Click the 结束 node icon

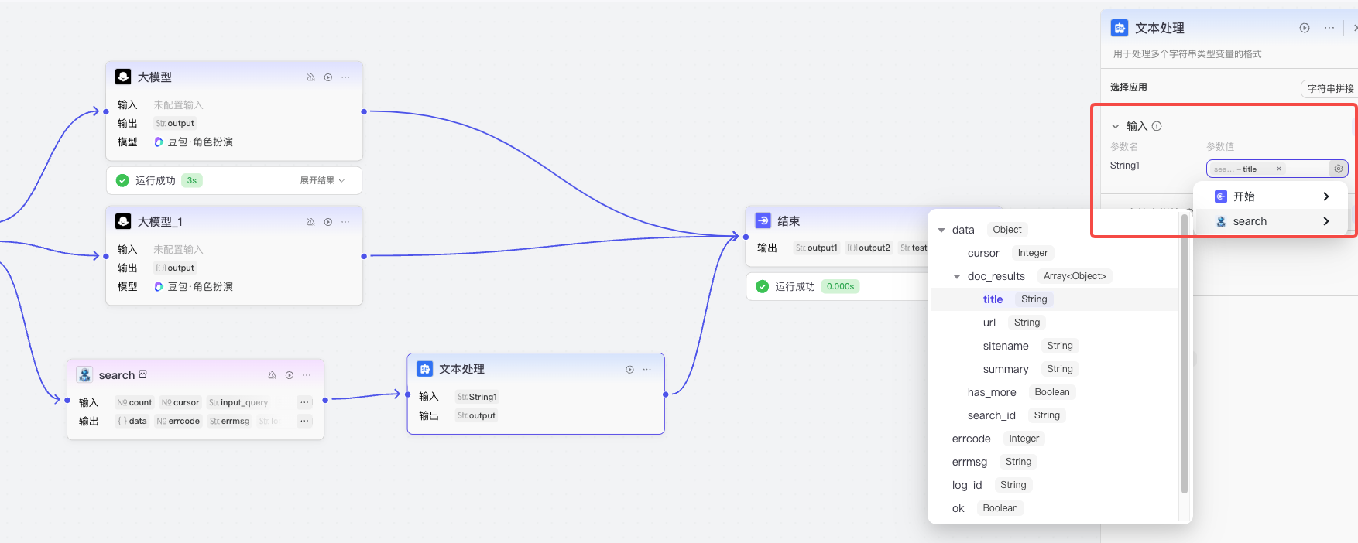(763, 220)
